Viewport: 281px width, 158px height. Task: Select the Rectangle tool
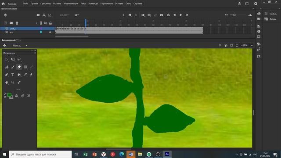[25, 67]
